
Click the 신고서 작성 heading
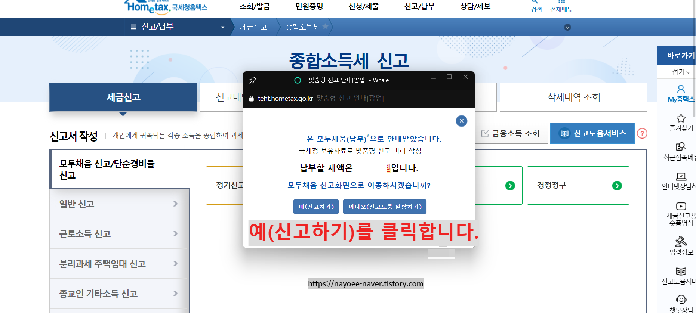74,136
